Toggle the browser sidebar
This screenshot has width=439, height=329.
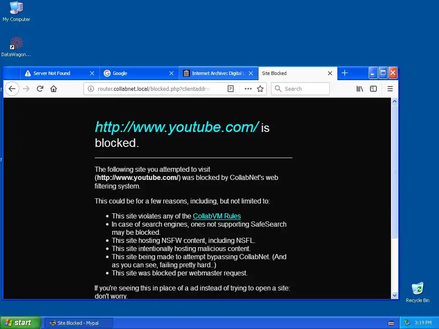[373, 89]
